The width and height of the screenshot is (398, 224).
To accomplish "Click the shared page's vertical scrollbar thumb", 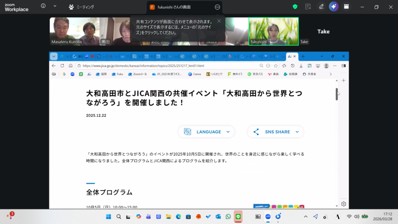I will tap(337, 94).
